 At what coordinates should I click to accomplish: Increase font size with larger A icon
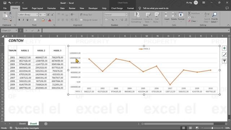point(48,14)
